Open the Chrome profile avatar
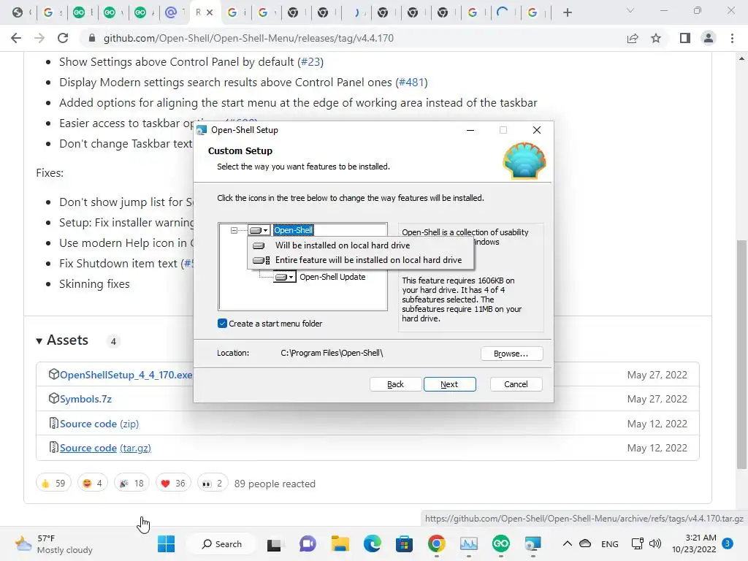Image resolution: width=748 pixels, height=561 pixels. point(709,38)
